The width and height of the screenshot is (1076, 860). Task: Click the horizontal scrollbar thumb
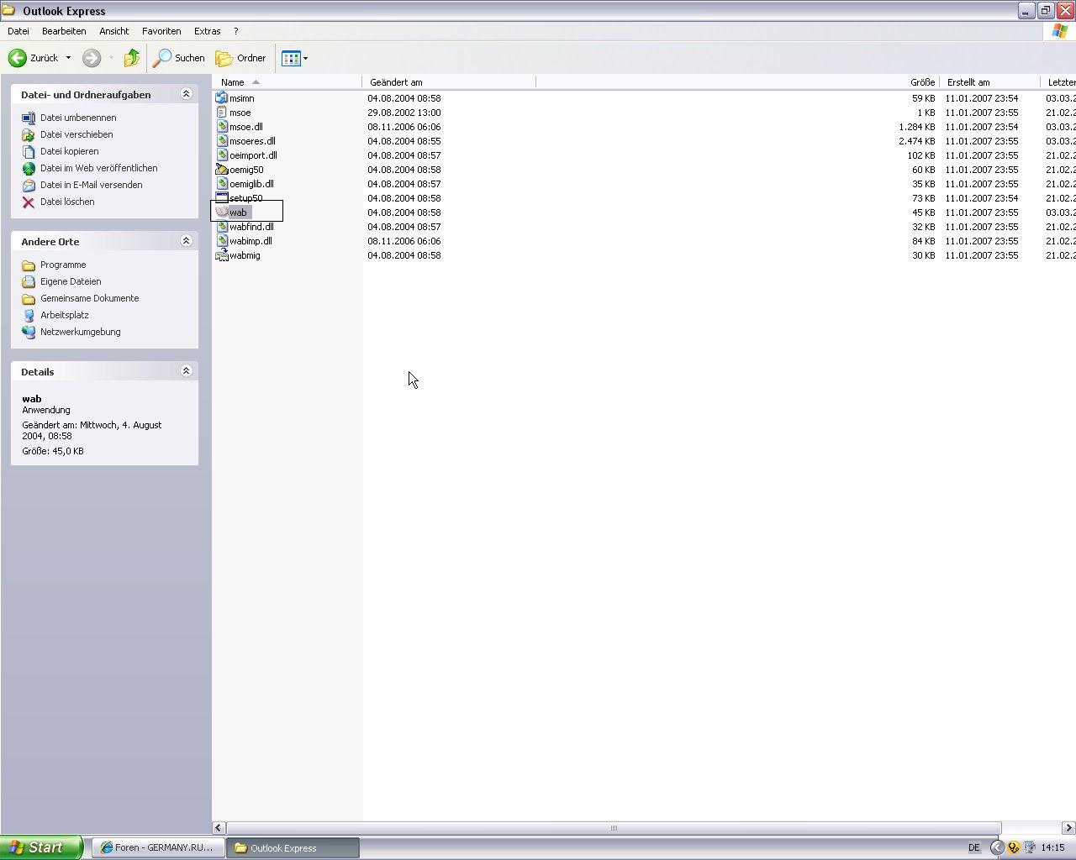click(613, 828)
